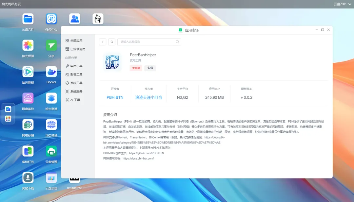Click the 未安装 status tag

tap(136, 68)
